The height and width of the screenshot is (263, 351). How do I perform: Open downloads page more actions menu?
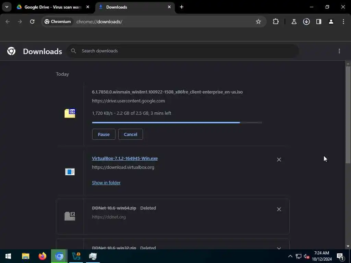tap(339, 51)
